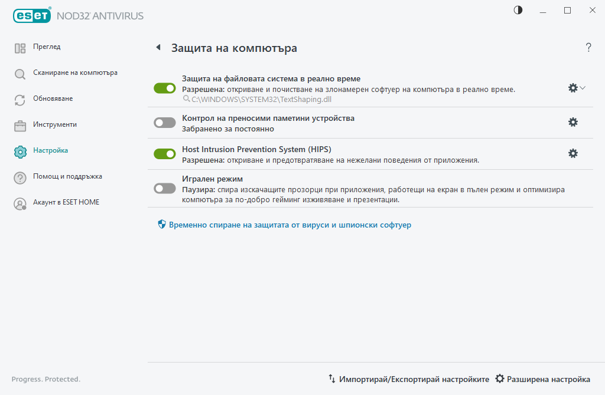Open the help question mark icon

(x=588, y=48)
